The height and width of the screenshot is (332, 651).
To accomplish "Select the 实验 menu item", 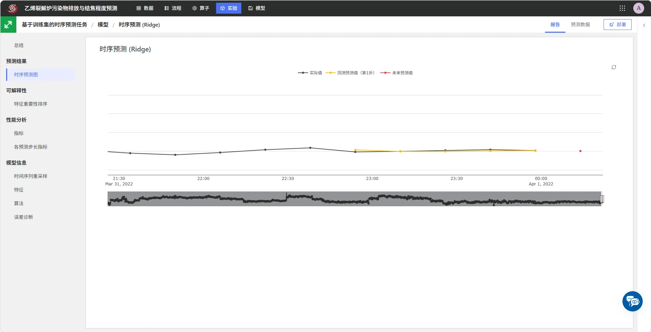I will pos(229,8).
